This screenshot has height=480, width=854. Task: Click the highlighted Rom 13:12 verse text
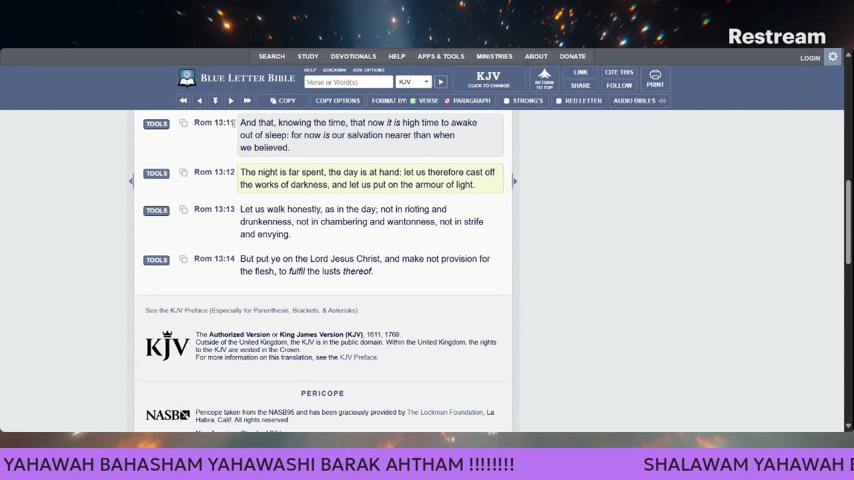pyautogui.click(x=370, y=179)
